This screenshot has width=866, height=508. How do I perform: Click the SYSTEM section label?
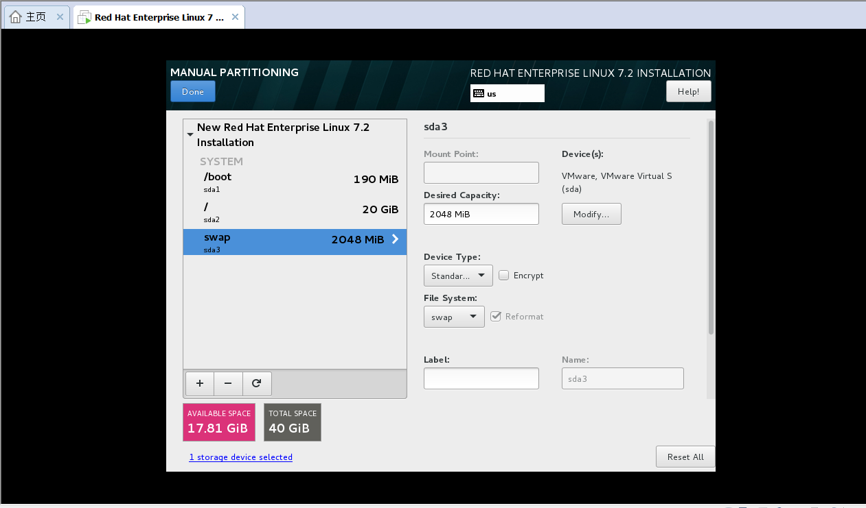click(221, 162)
